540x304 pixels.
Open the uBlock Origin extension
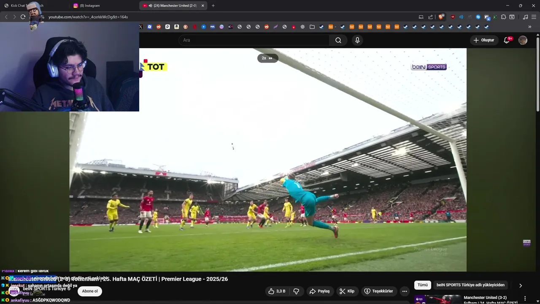(453, 17)
